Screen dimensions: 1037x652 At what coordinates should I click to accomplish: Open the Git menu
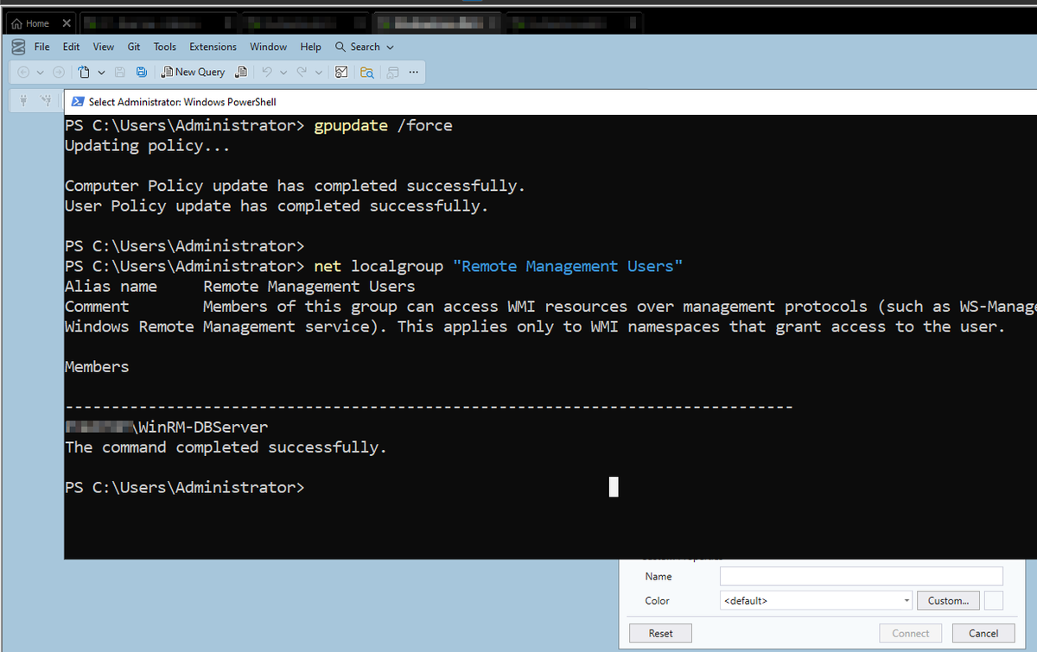(x=134, y=47)
